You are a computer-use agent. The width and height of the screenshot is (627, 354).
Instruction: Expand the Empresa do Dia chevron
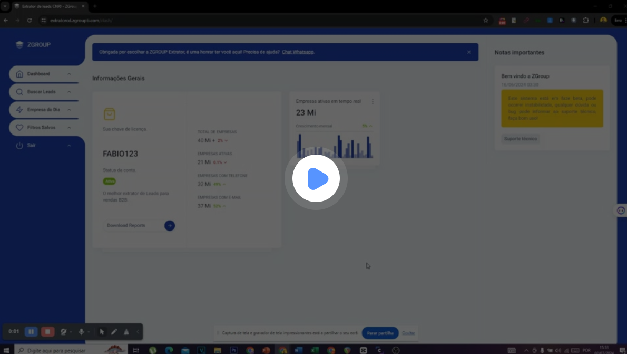pos(69,110)
